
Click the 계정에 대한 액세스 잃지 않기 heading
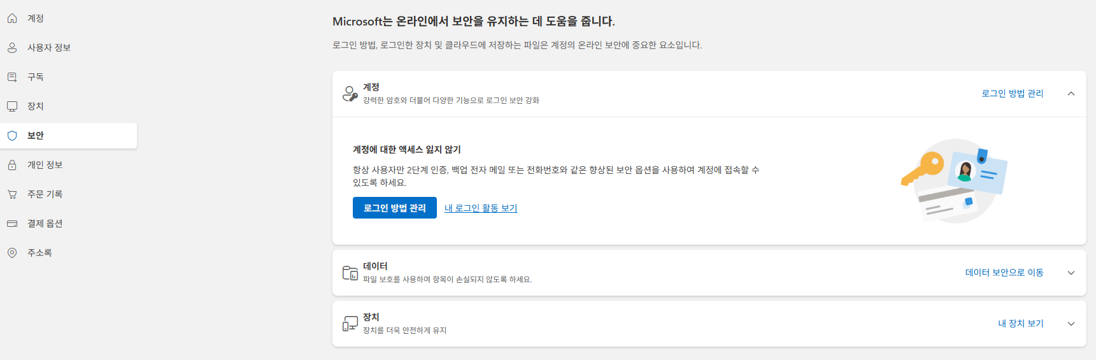(407, 150)
